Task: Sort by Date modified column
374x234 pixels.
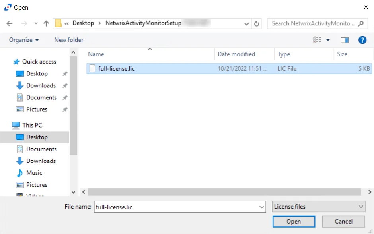Action: tap(244, 54)
